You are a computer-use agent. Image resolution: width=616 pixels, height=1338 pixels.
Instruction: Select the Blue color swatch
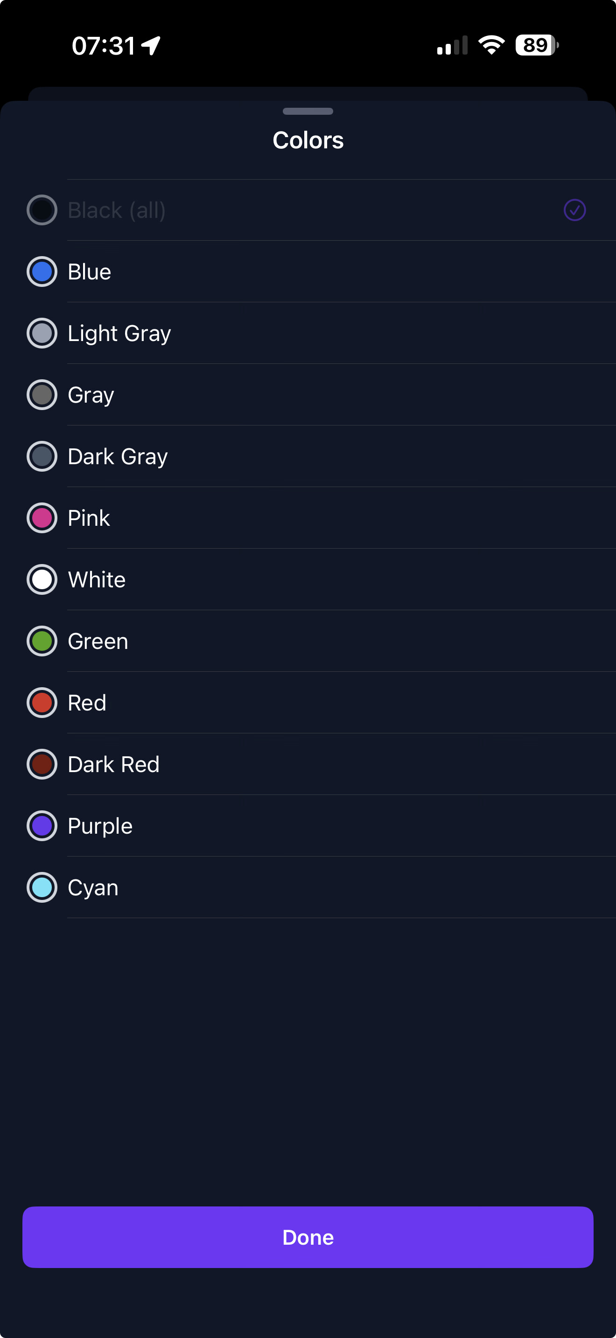coord(42,272)
